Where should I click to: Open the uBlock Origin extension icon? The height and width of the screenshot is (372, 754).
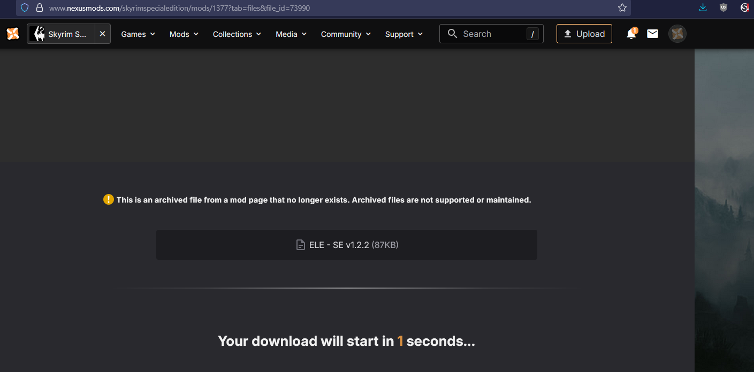click(x=723, y=7)
